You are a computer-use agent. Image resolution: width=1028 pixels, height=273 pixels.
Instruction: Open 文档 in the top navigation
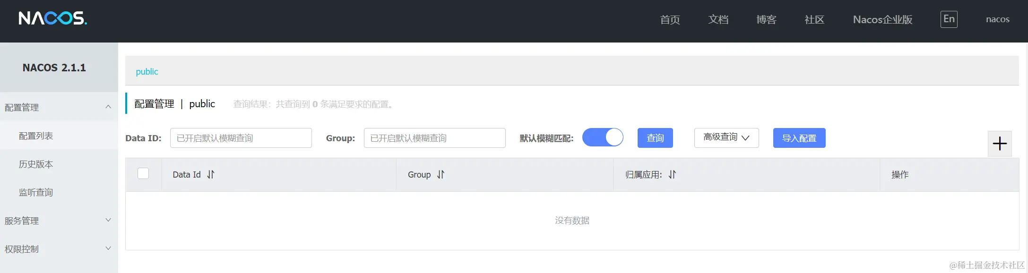[x=718, y=19]
